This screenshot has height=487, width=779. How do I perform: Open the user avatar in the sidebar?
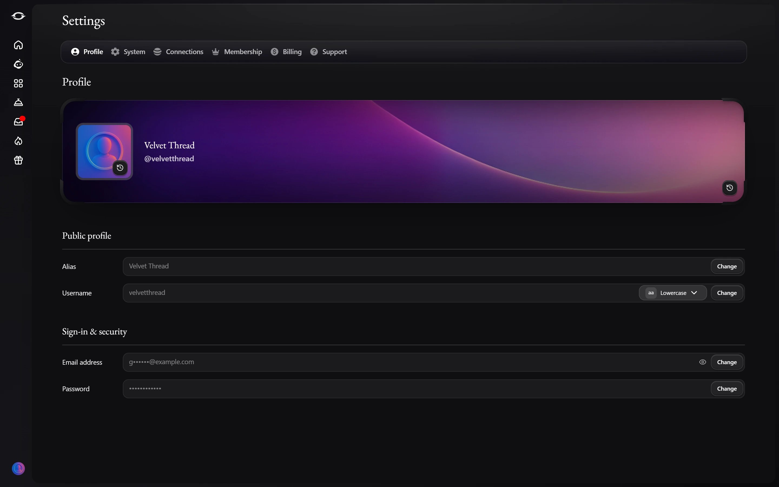tap(18, 468)
